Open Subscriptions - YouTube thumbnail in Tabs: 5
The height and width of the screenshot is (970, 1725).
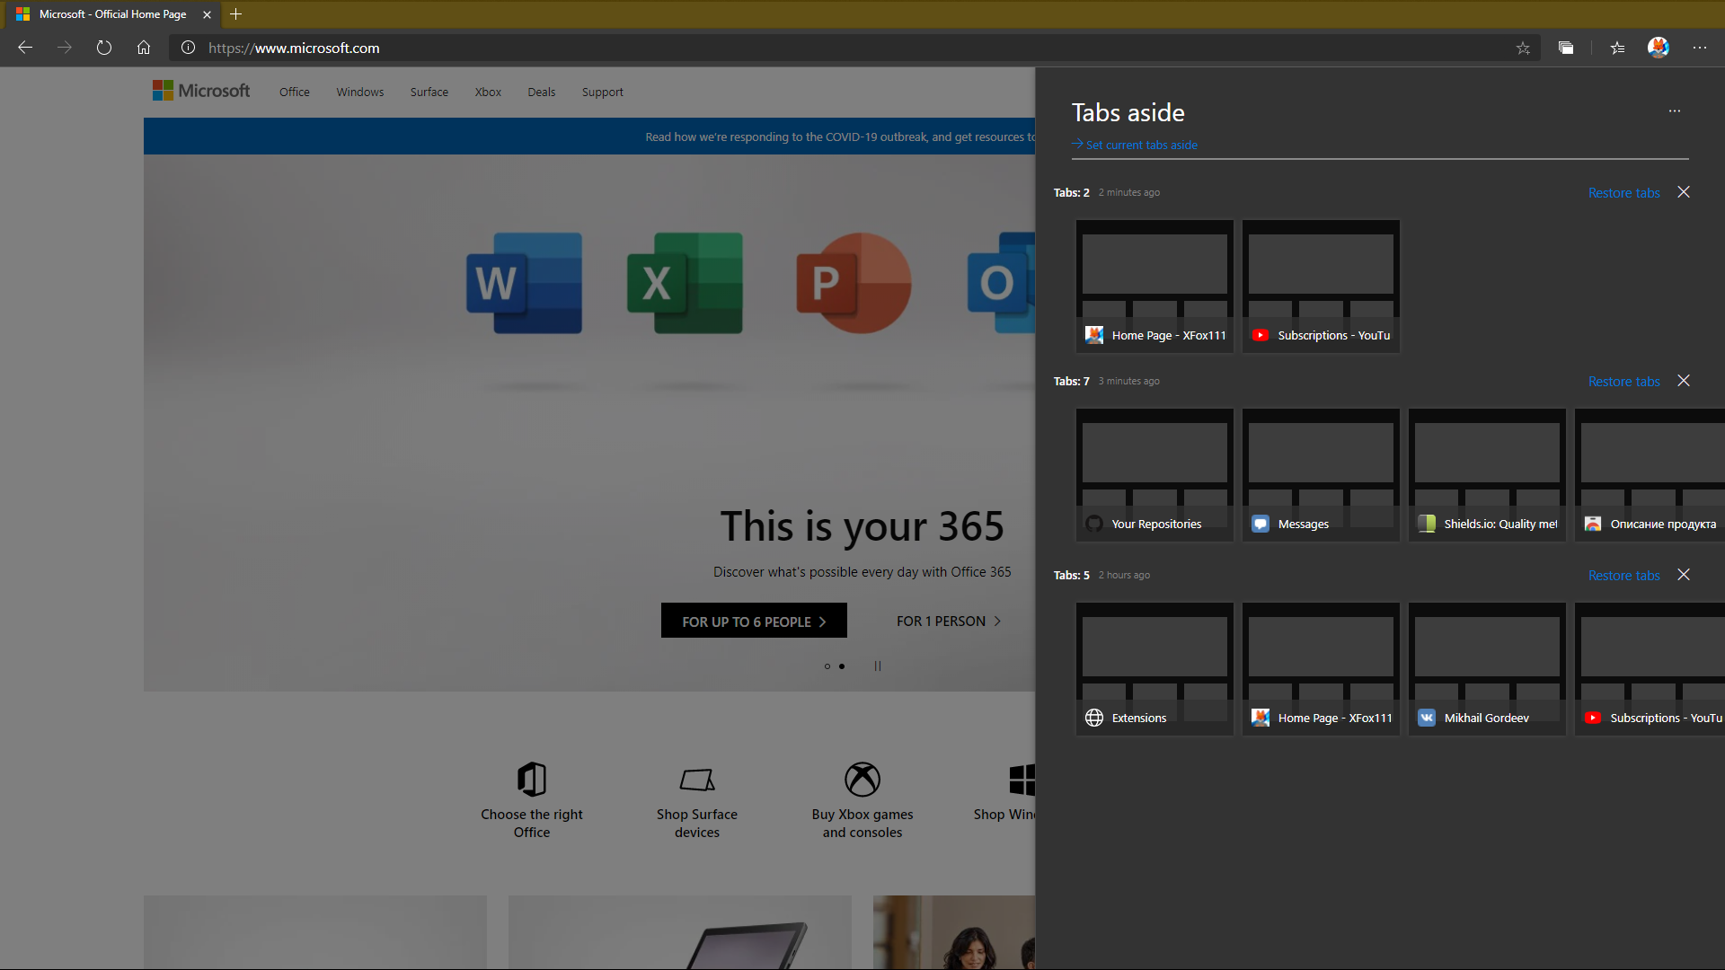(x=1650, y=669)
